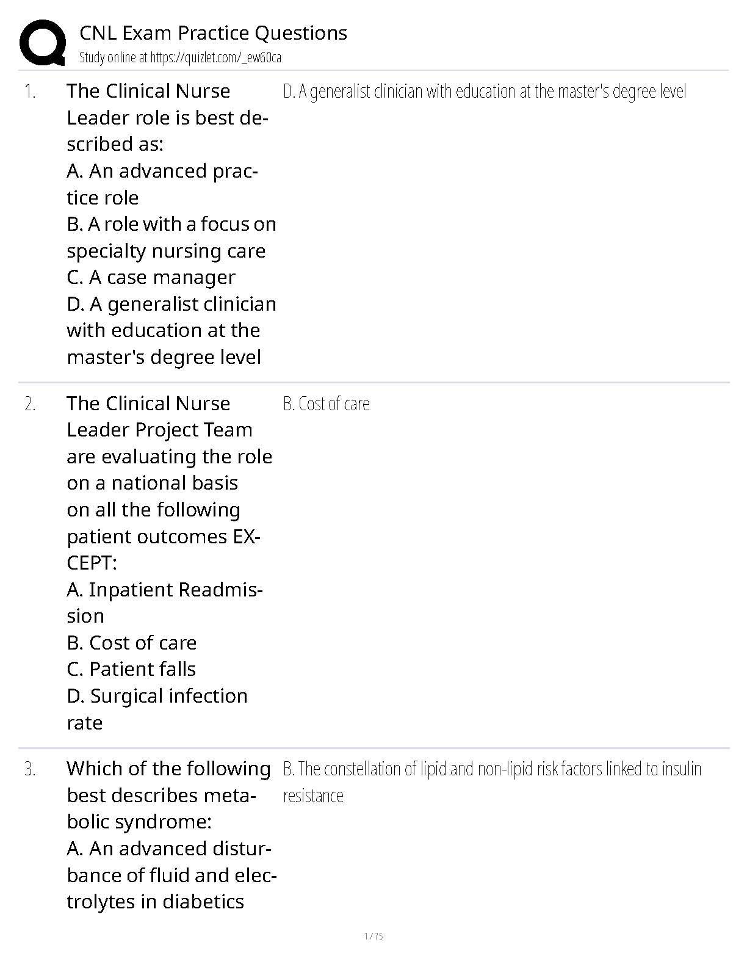Select option A. Inpatient Readmission
747x967 pixels.
pyautogui.click(x=165, y=603)
